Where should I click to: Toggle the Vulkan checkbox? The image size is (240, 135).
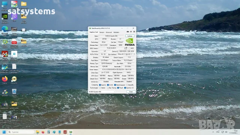click(100, 88)
